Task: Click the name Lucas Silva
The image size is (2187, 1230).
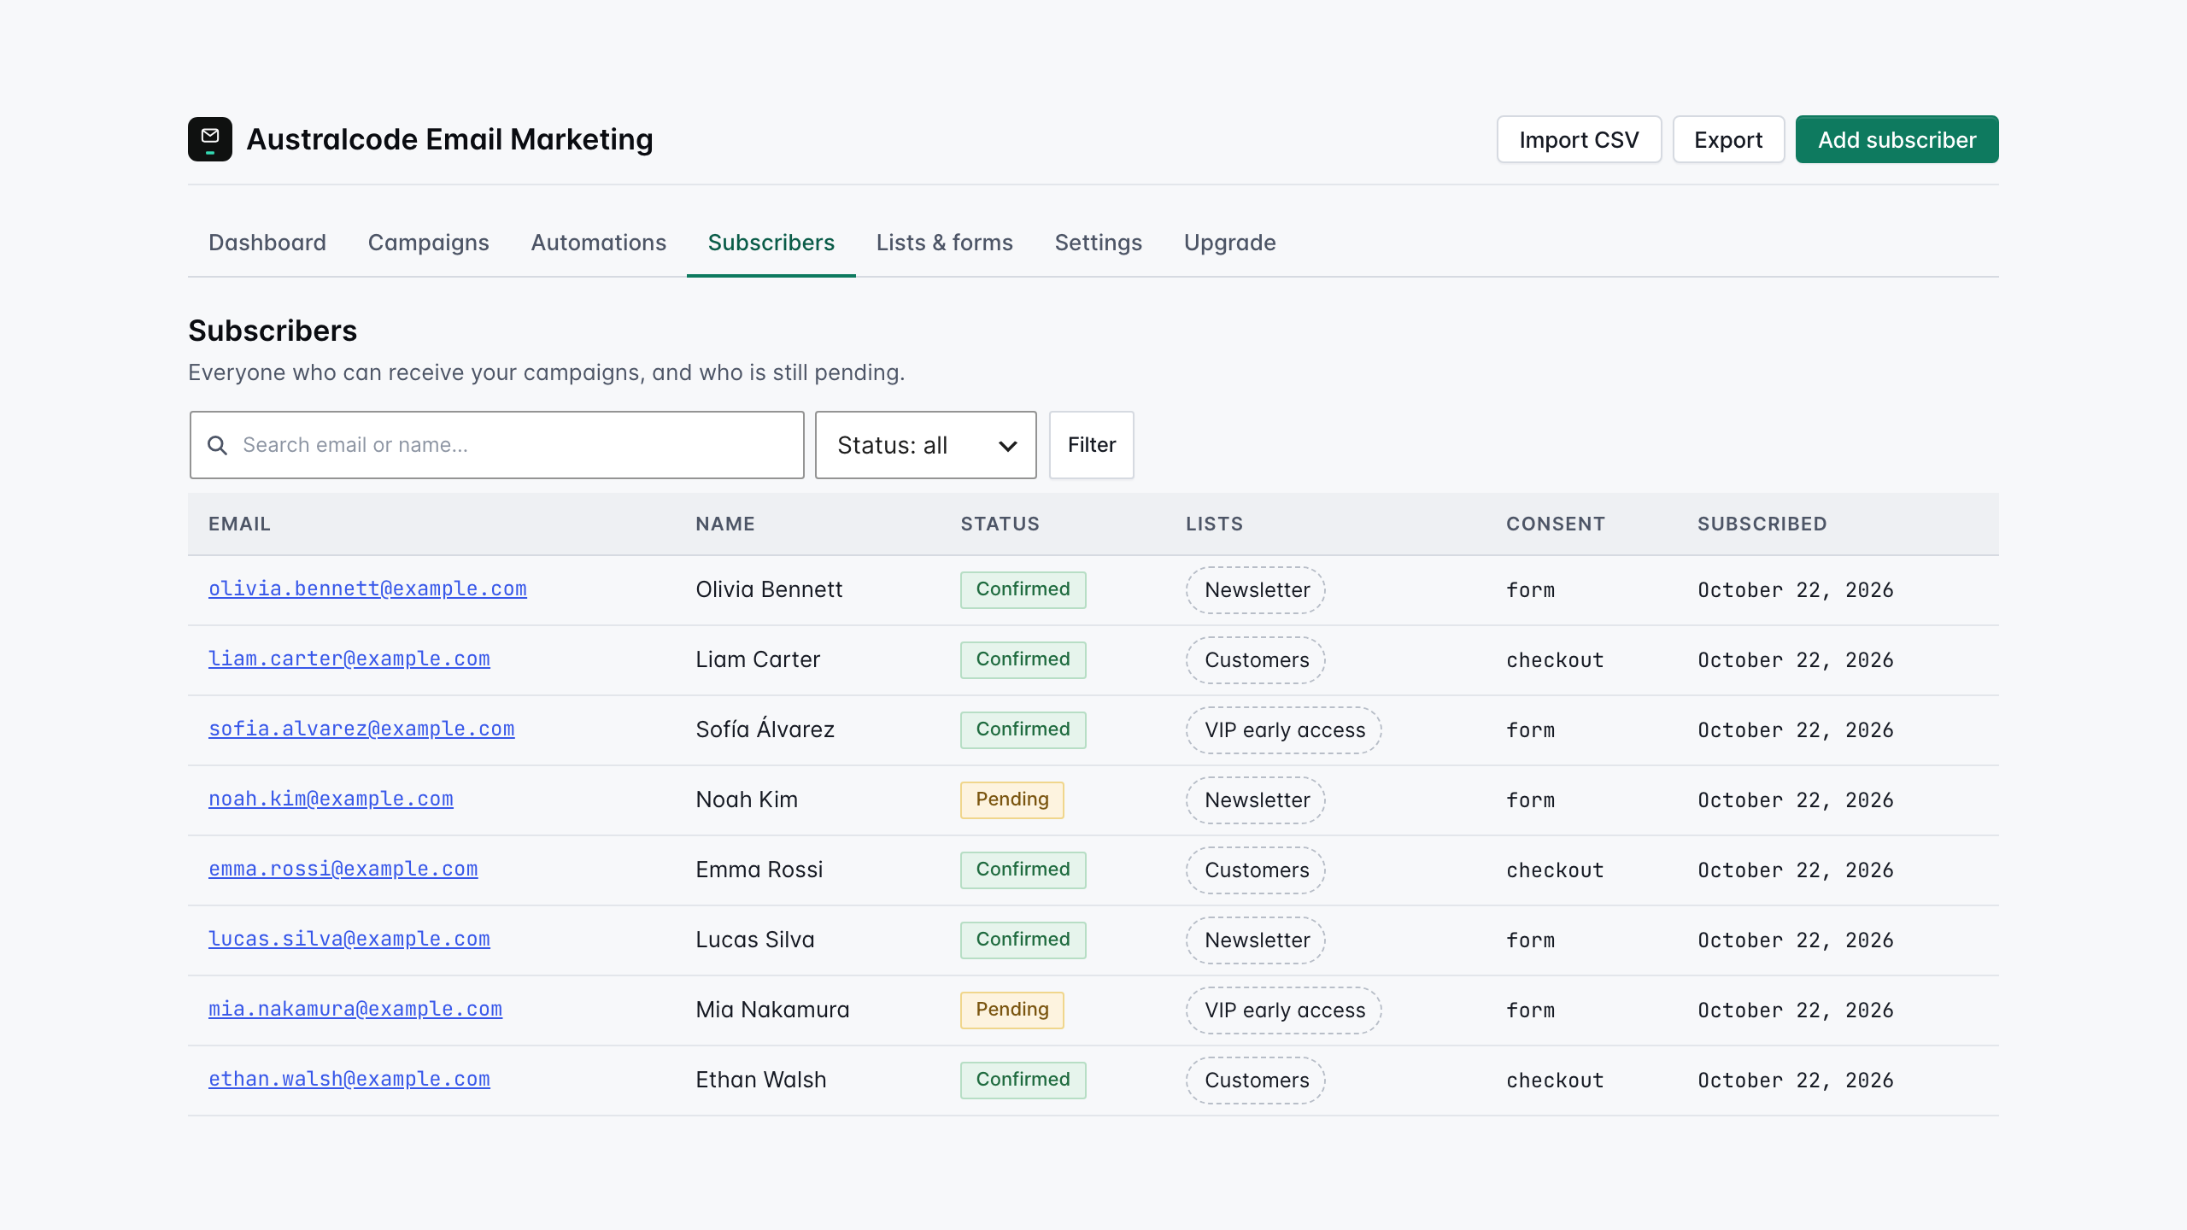Action: pos(755,940)
